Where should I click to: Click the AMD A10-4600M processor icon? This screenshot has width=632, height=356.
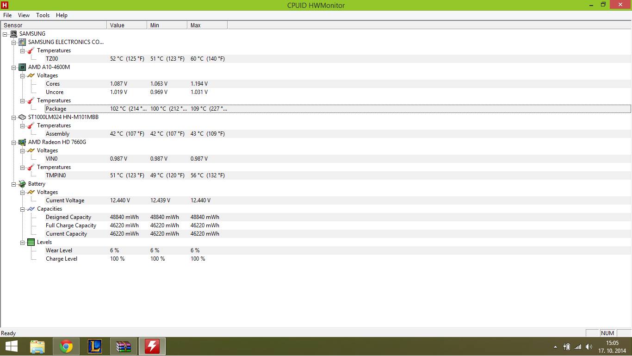point(22,67)
